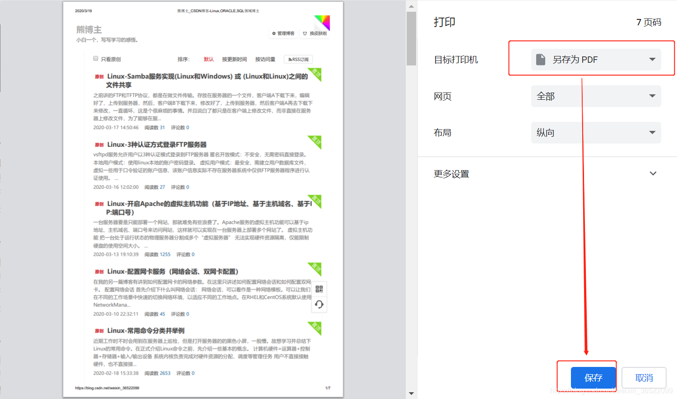Click the blue 保存 button
This screenshot has height=399, width=677.
593,377
